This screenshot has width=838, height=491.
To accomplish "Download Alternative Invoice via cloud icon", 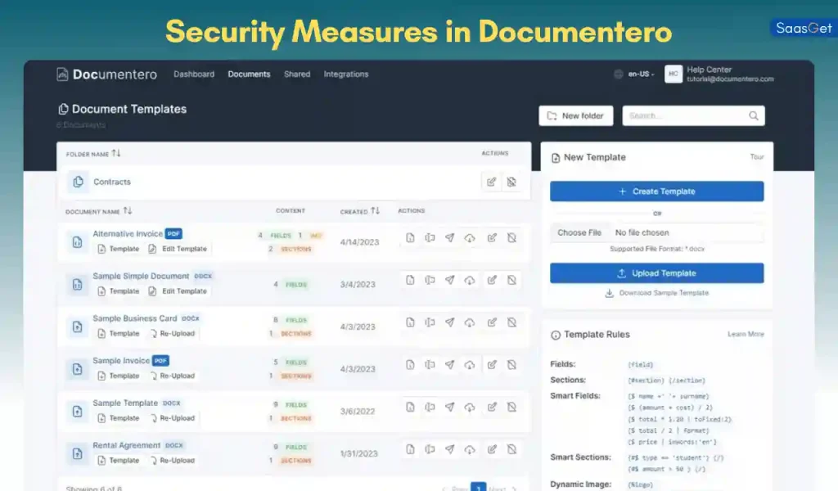I will pos(469,238).
